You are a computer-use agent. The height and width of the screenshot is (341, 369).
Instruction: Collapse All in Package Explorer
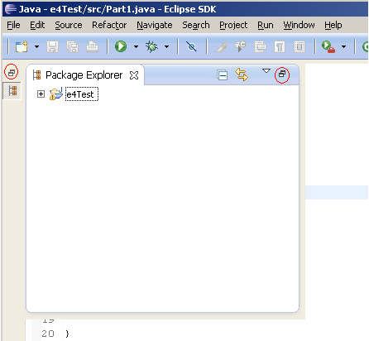[223, 75]
